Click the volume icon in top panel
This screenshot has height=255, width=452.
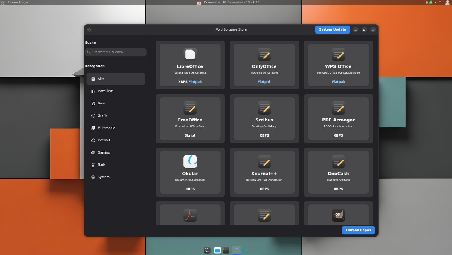(x=426, y=2)
